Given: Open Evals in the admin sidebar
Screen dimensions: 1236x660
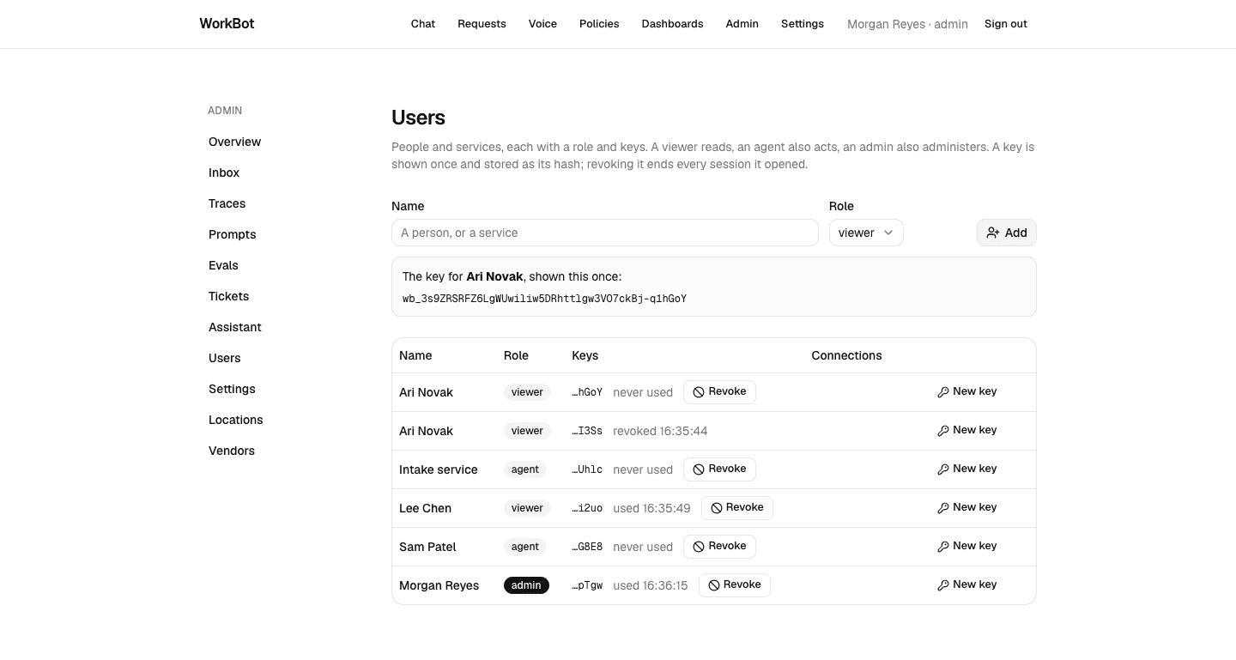Looking at the screenshot, I should [x=223, y=265].
